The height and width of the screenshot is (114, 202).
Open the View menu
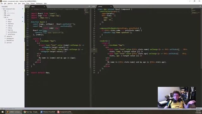19,3
